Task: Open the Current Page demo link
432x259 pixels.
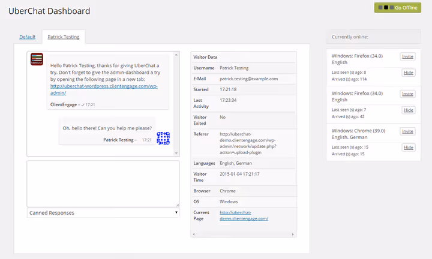Action: (244, 215)
